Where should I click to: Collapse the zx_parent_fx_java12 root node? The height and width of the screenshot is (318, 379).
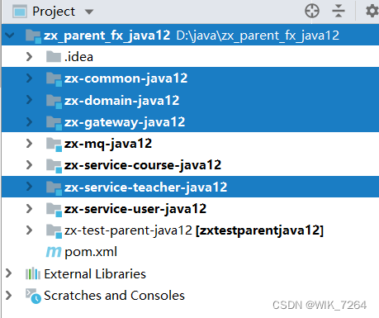tap(10, 36)
